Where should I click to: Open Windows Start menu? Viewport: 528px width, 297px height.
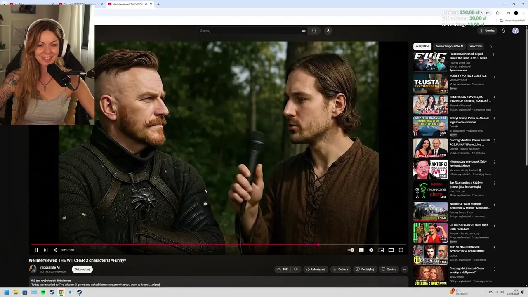click(x=7, y=292)
